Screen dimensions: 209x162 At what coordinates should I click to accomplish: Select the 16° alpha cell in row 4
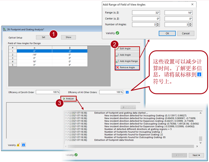(x=34, y=62)
